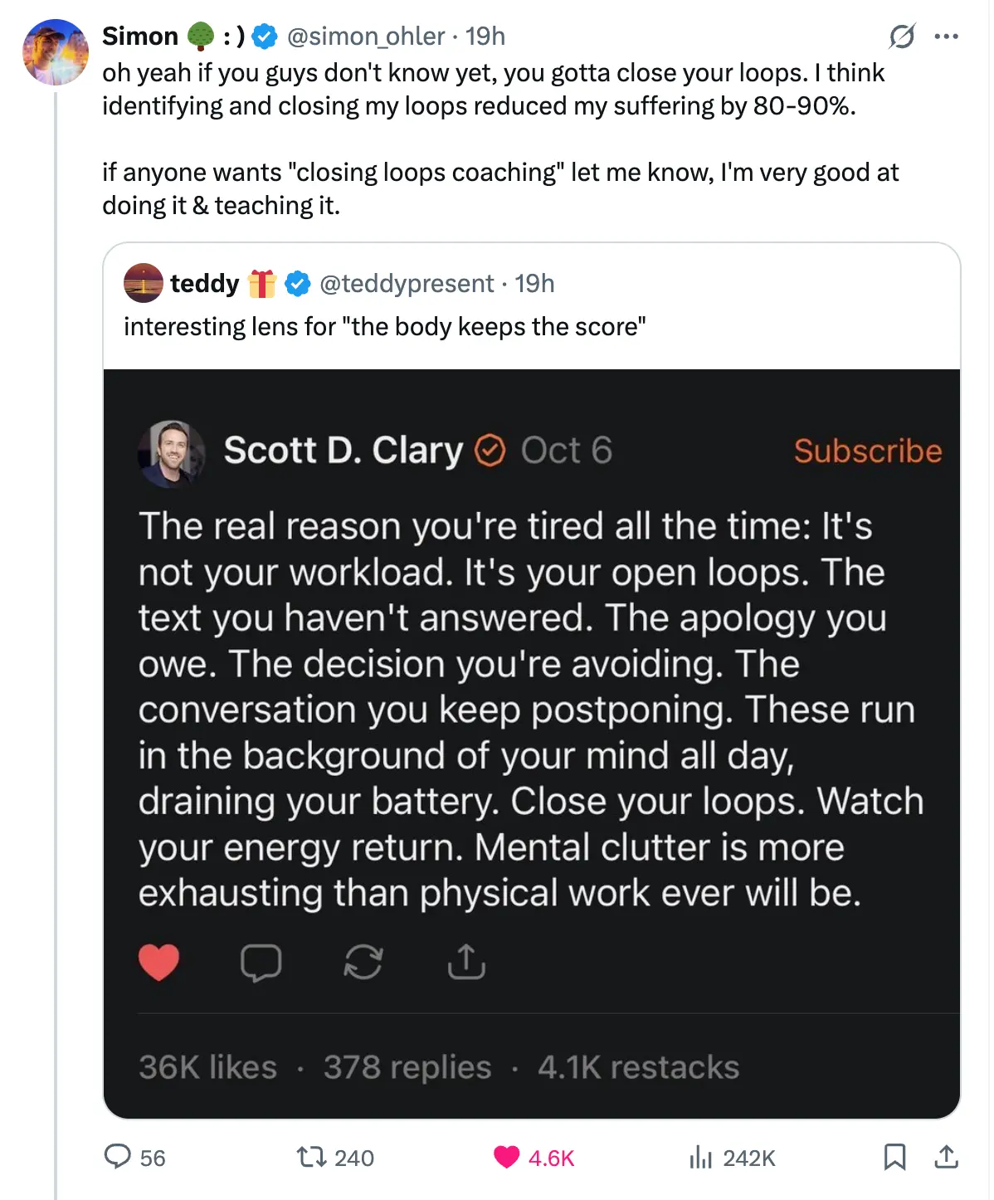This screenshot has height=1200, width=994.
Task: Open the @teddypresent handle link
Action: pos(407,284)
